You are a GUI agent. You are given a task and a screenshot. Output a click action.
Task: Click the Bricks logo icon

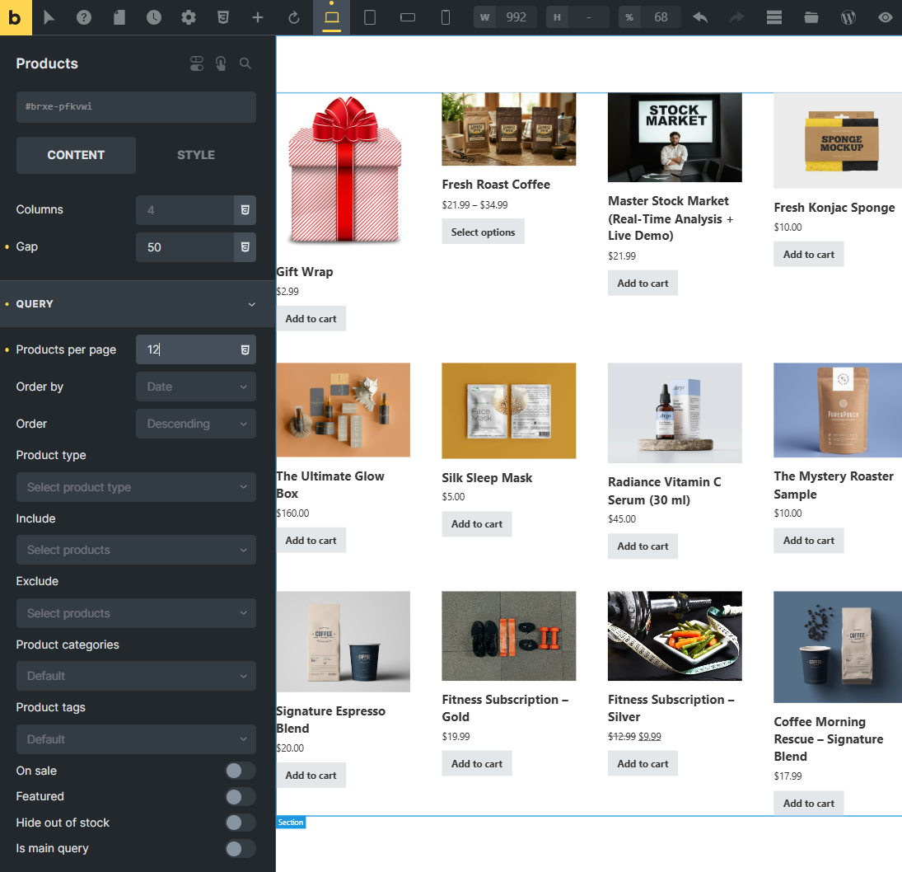[x=16, y=17]
